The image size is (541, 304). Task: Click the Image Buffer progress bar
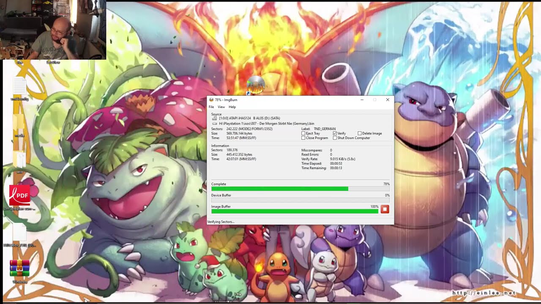point(295,211)
